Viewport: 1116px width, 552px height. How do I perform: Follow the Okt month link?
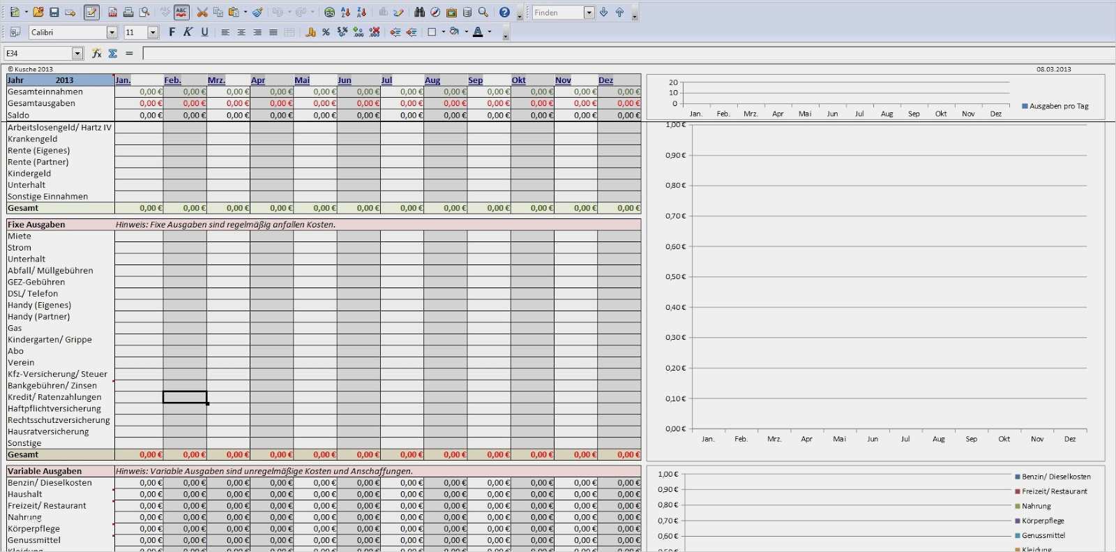518,80
